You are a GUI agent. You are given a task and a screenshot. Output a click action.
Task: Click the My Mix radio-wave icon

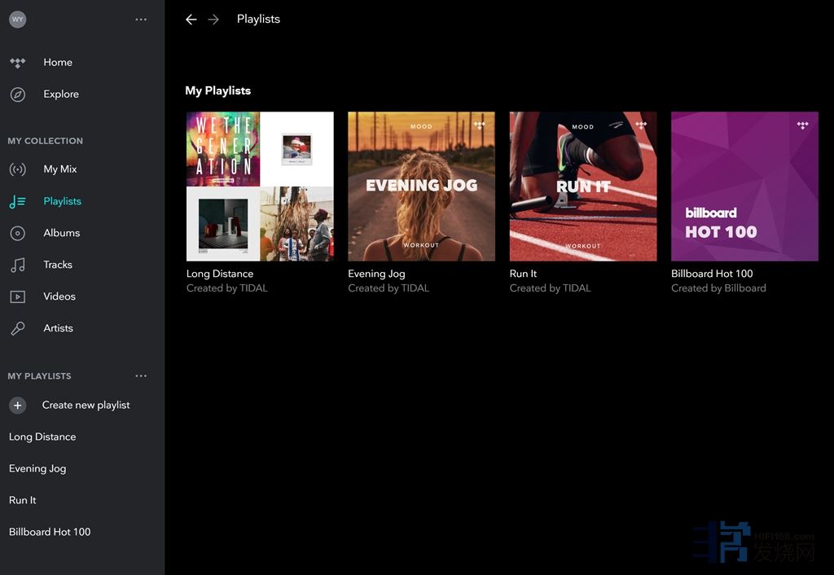(x=17, y=169)
